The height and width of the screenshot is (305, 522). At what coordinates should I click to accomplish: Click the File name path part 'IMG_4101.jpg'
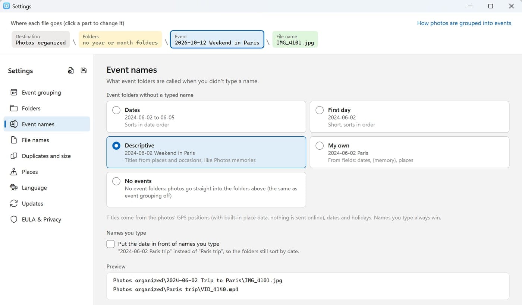click(295, 39)
